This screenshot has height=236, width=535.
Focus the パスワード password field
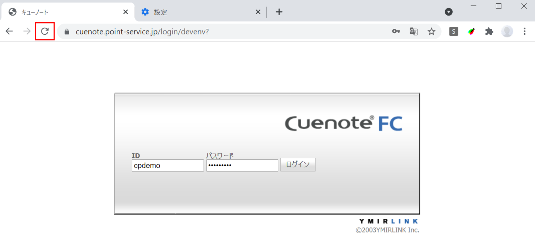[x=242, y=165]
